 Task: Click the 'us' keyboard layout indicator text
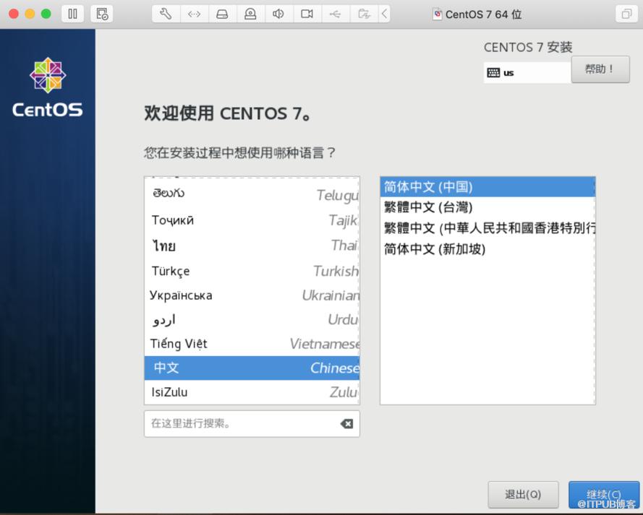[x=508, y=73]
